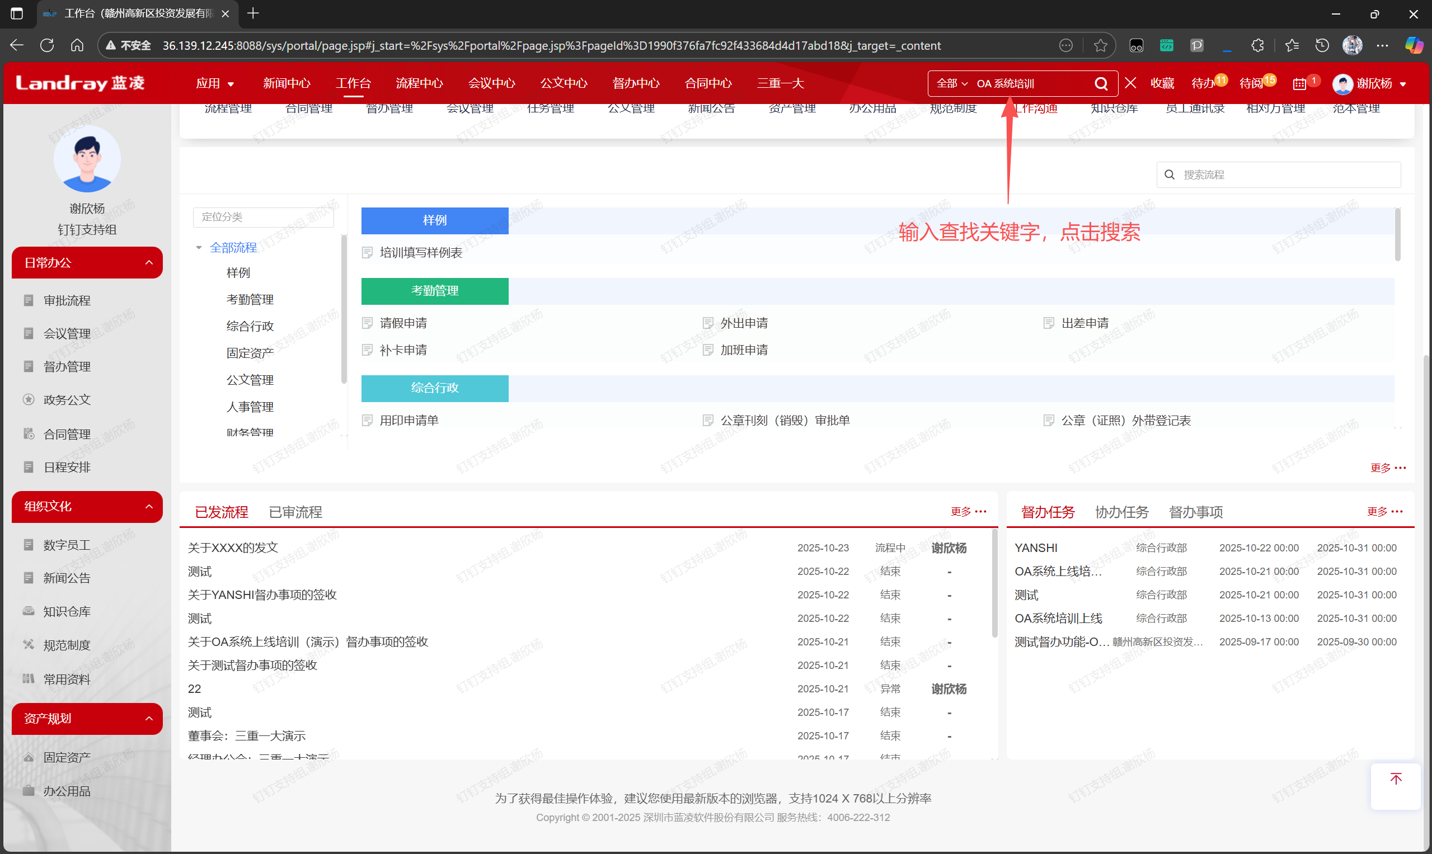Image resolution: width=1432 pixels, height=854 pixels.
Task: Collapse the 组织文化 sidebar section
Action: [x=149, y=506]
